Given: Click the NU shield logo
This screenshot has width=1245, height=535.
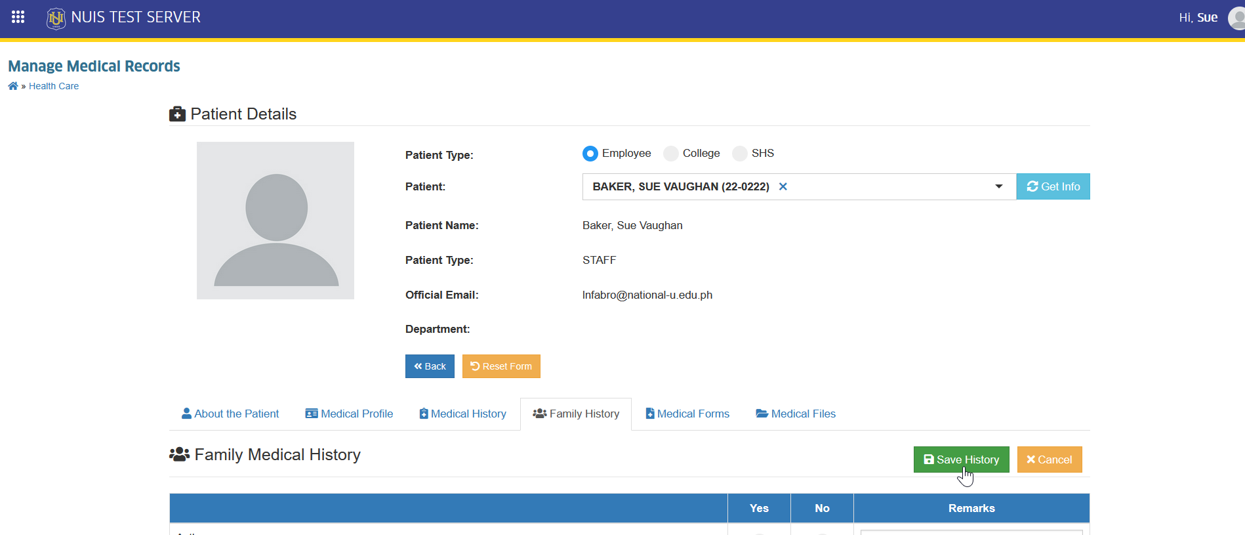Looking at the screenshot, I should [56, 18].
